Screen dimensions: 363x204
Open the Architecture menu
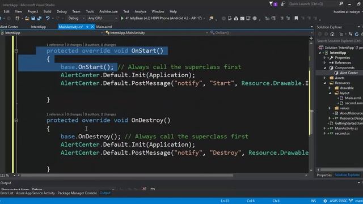[108, 11]
